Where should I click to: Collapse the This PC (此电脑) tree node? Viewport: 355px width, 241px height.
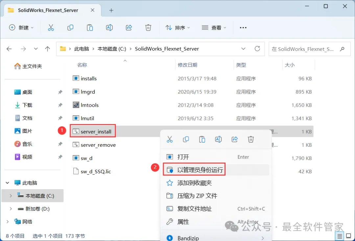tap(7, 183)
